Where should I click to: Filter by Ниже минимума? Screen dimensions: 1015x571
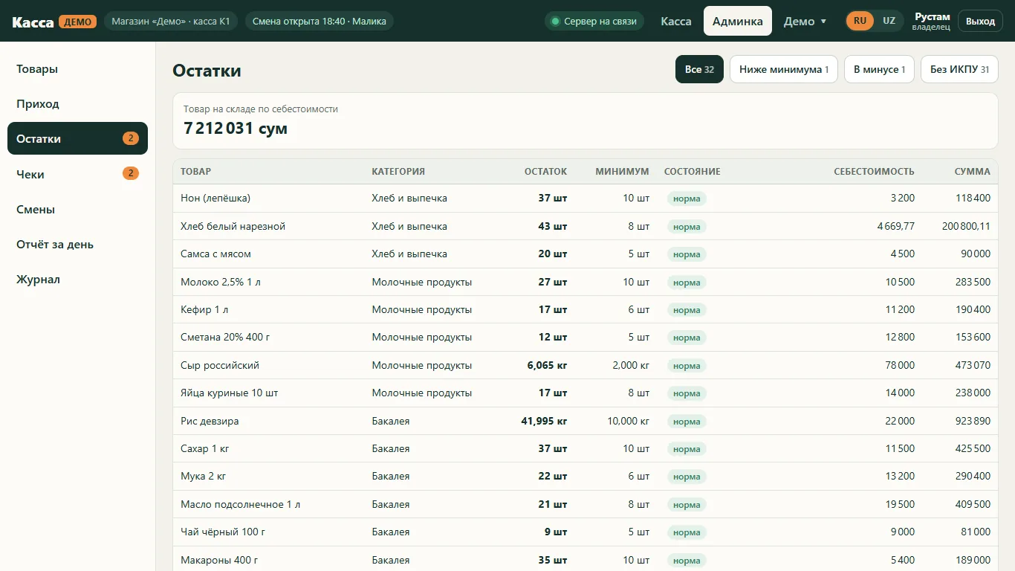(784, 69)
